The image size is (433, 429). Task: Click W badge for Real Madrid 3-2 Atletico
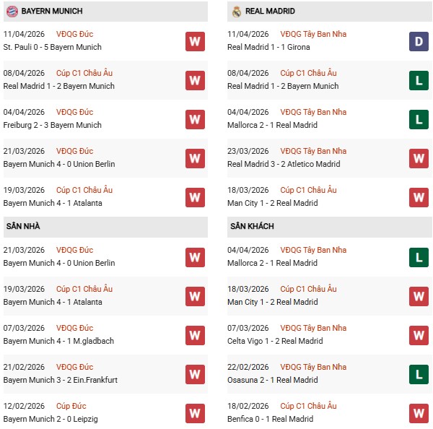coord(419,158)
